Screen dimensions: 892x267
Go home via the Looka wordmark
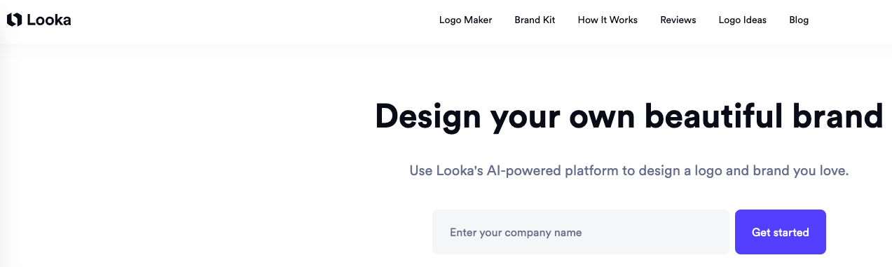(49, 20)
